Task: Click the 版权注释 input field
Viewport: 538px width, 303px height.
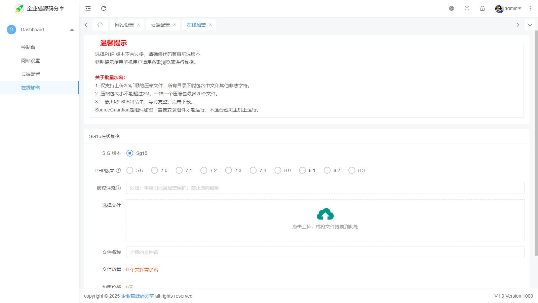Action: coord(325,188)
